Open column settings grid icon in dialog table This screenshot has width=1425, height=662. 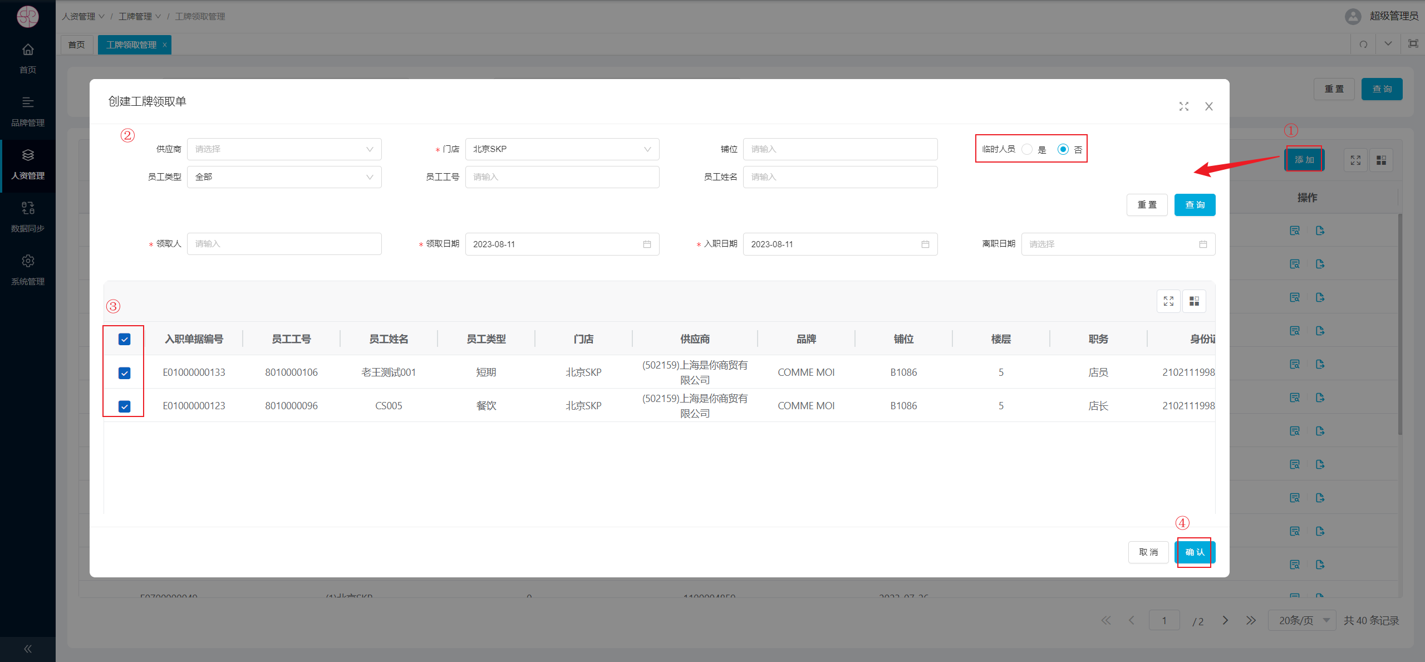pyautogui.click(x=1194, y=301)
